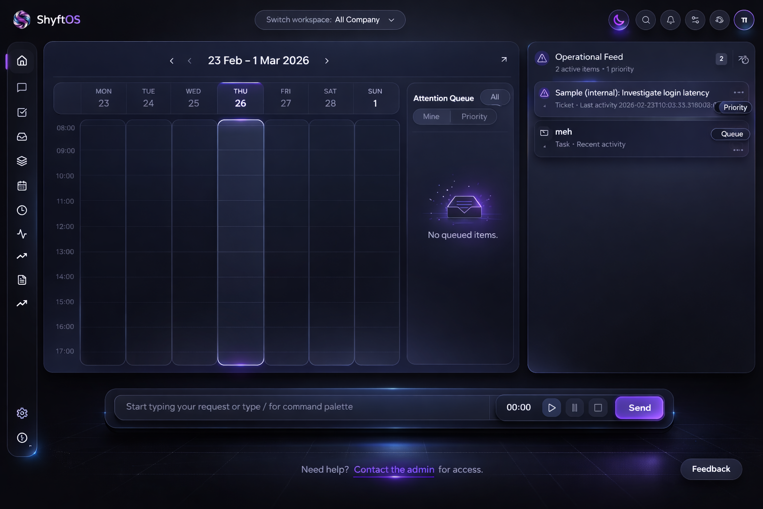Open the Switch workspace dropdown
Screen dimensions: 763x509
click(329, 20)
